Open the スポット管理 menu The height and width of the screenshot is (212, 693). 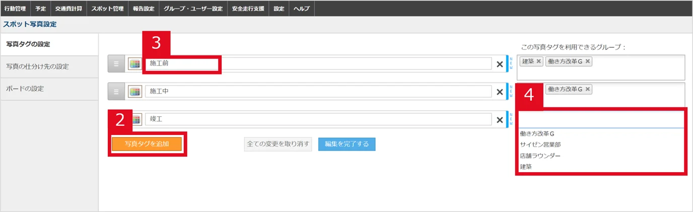click(x=107, y=9)
